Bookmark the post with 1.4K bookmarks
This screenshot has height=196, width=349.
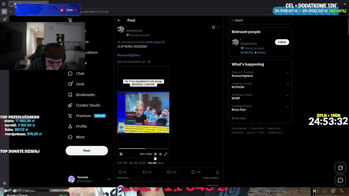(x=196, y=172)
